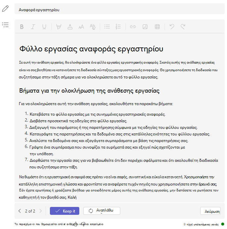
Task: Open the font color tool
Action: tap(70, 27)
